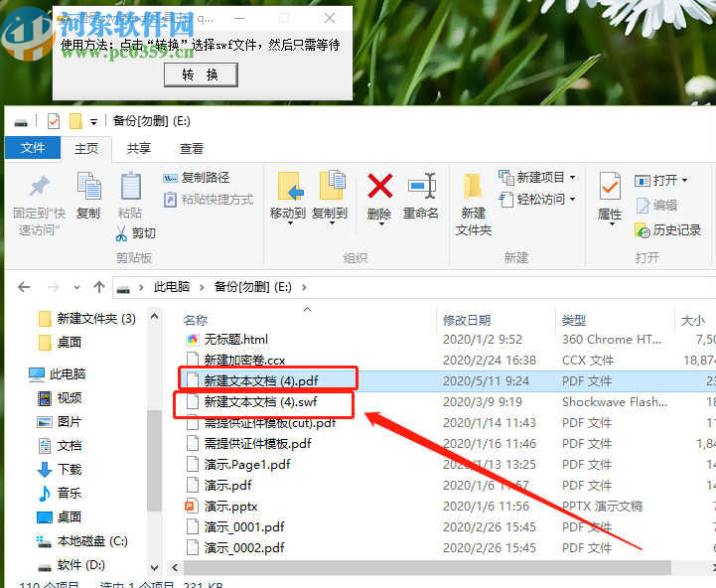Sort by the 修改日期 column header

pyautogui.click(x=467, y=320)
